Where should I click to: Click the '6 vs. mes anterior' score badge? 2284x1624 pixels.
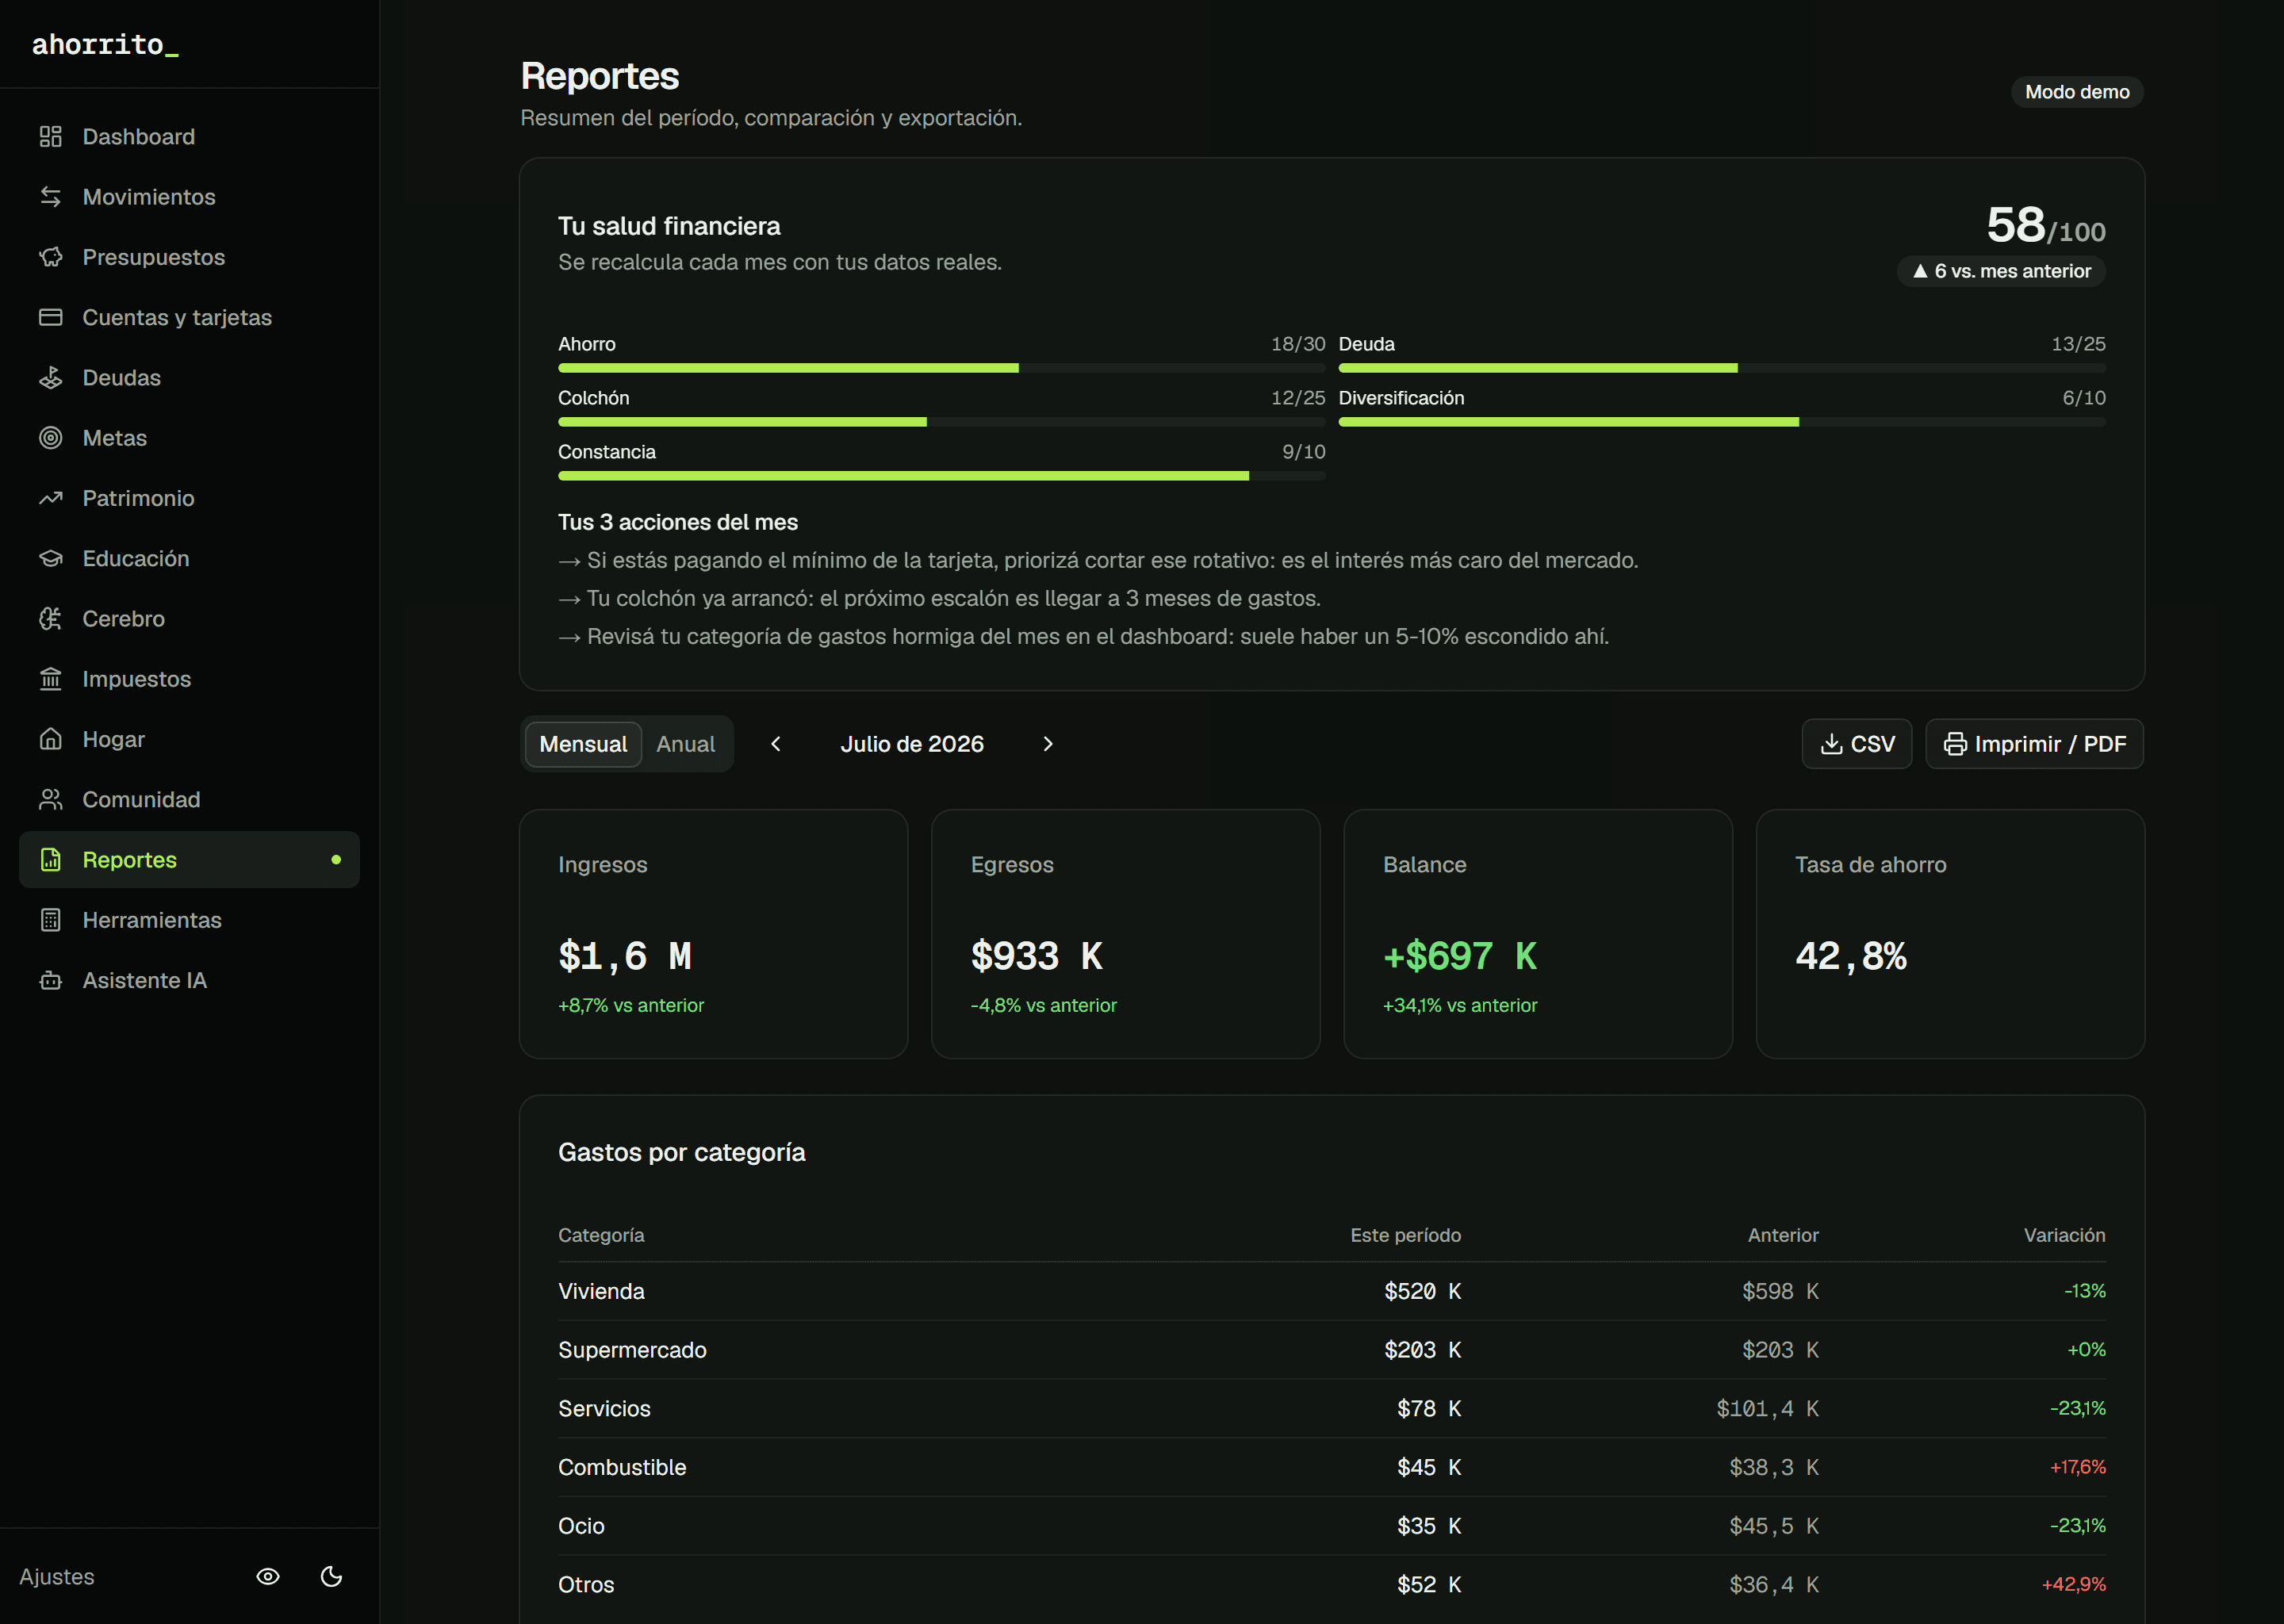[x=2001, y=271]
